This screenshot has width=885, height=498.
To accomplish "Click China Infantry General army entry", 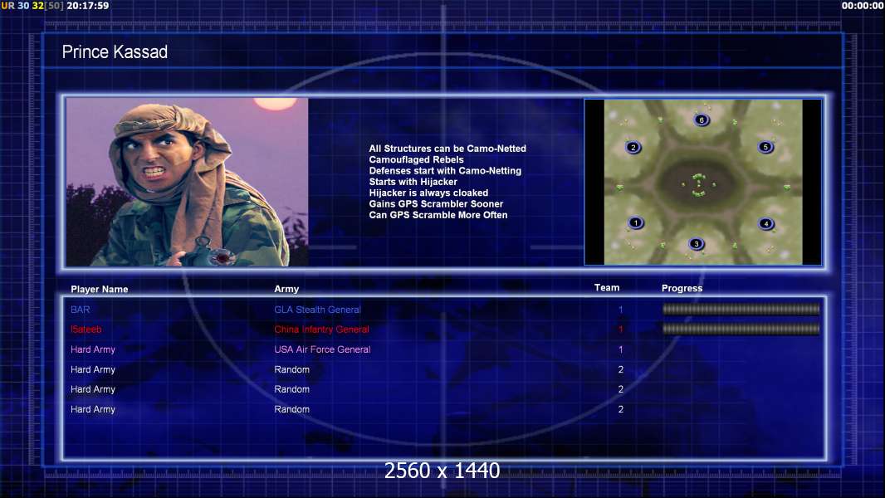I will pyautogui.click(x=322, y=330).
